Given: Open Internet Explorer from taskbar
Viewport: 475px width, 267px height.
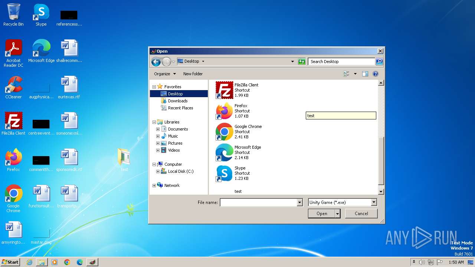Looking at the screenshot, I should (29, 262).
